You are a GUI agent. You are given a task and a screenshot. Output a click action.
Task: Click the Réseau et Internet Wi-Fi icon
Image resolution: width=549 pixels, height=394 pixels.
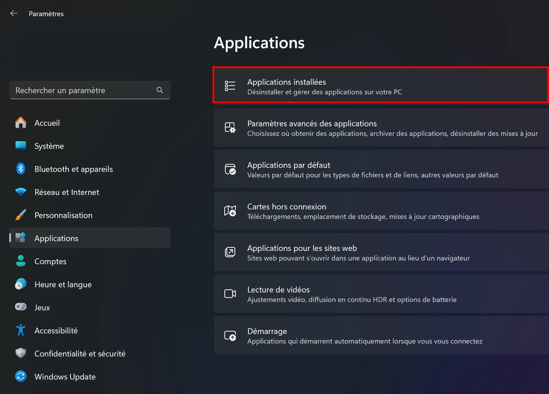click(20, 192)
